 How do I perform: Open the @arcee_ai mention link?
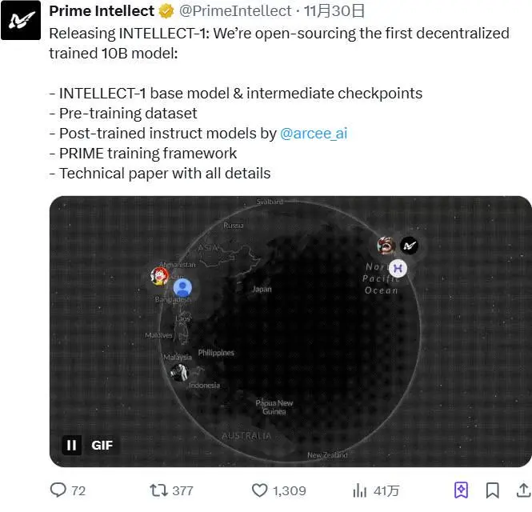[314, 134]
